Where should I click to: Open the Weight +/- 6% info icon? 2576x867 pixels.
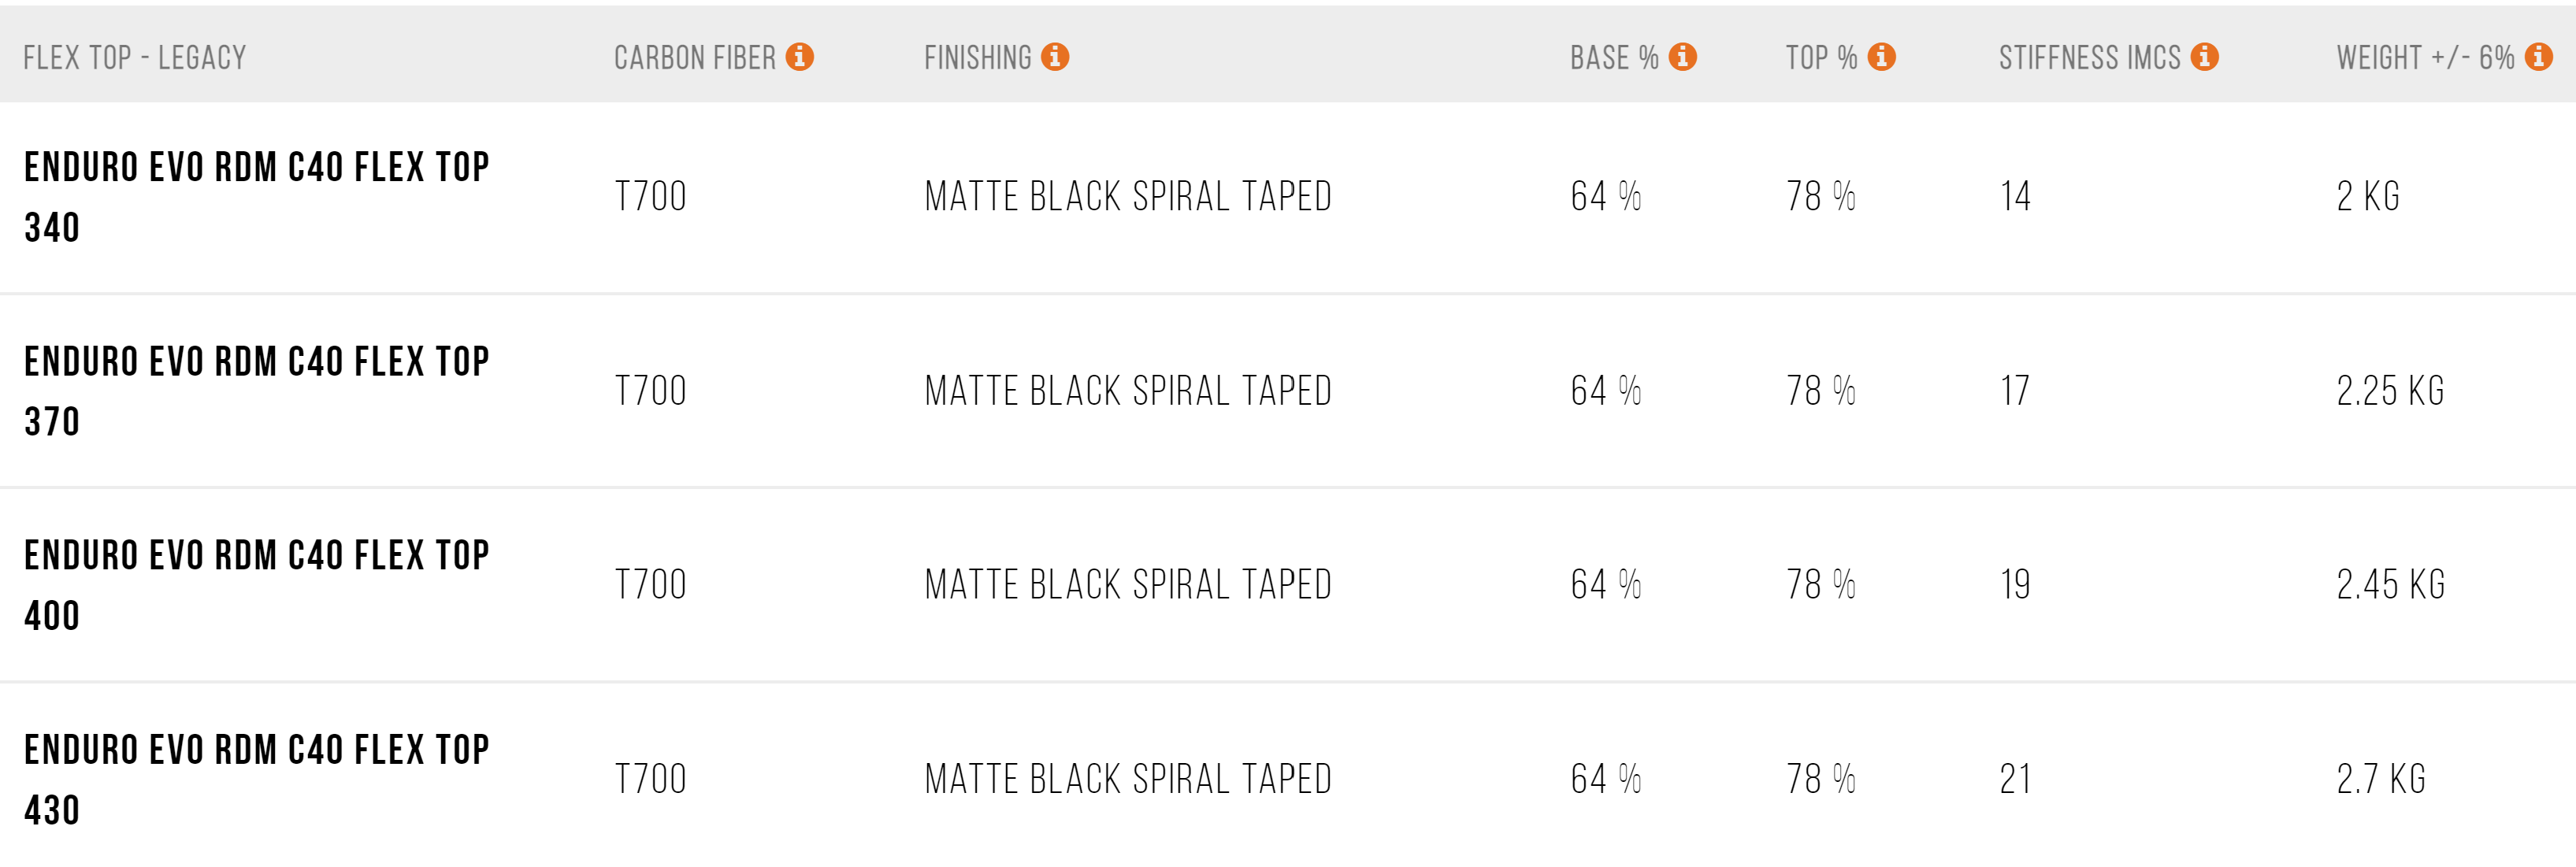(2539, 57)
